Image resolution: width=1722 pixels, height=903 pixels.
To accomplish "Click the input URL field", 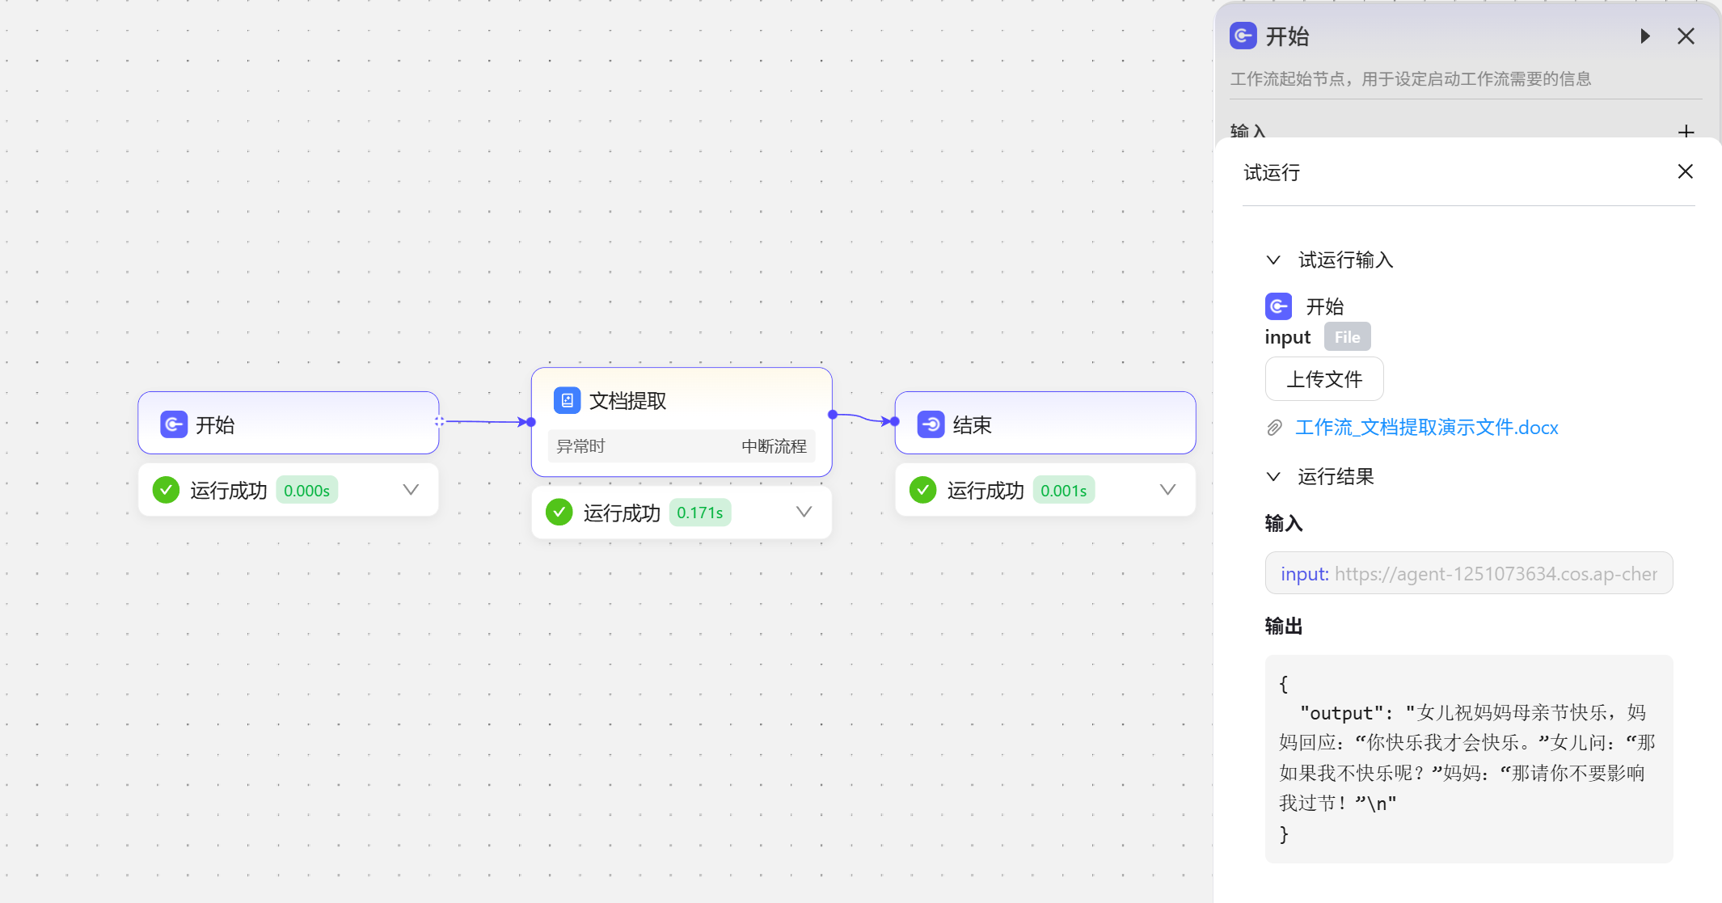I will click(x=1468, y=573).
